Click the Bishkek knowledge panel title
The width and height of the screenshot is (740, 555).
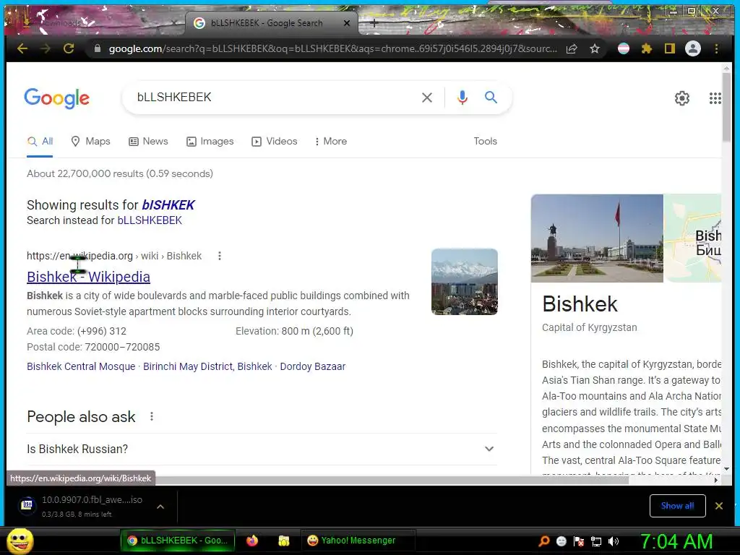coord(580,304)
